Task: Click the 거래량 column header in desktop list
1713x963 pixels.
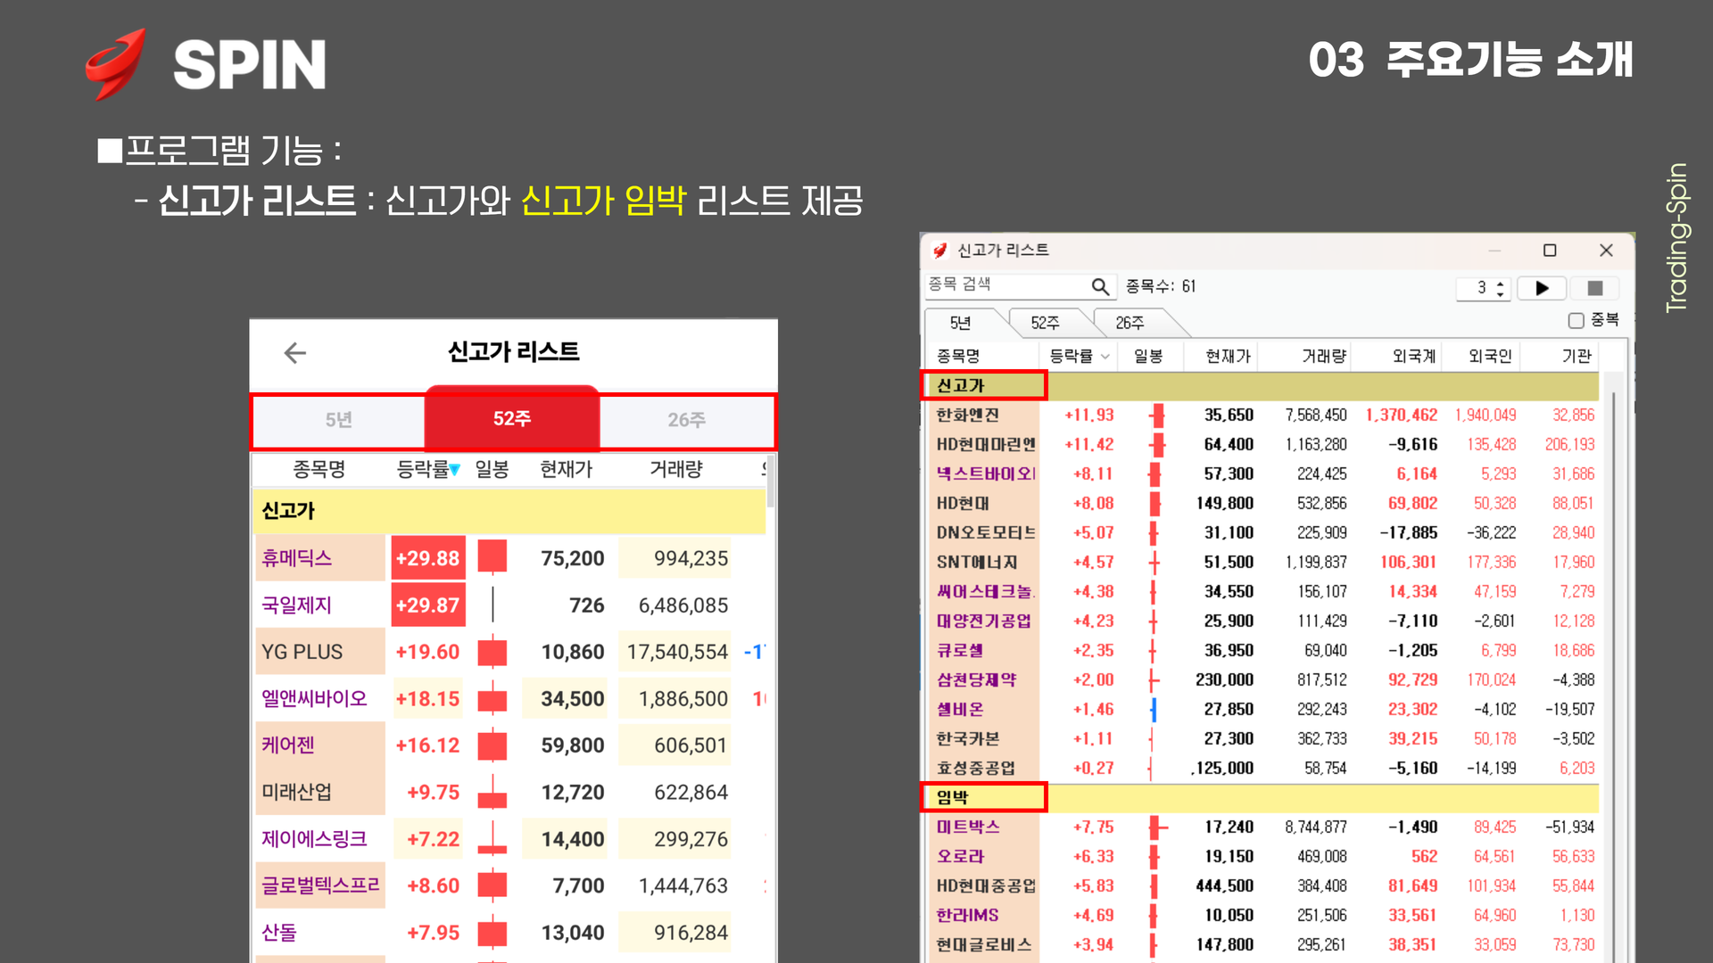Action: 1323,357
